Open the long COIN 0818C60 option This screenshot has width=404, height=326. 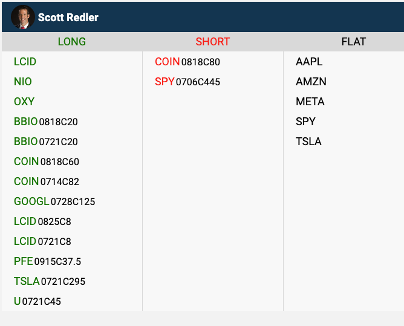(x=46, y=161)
